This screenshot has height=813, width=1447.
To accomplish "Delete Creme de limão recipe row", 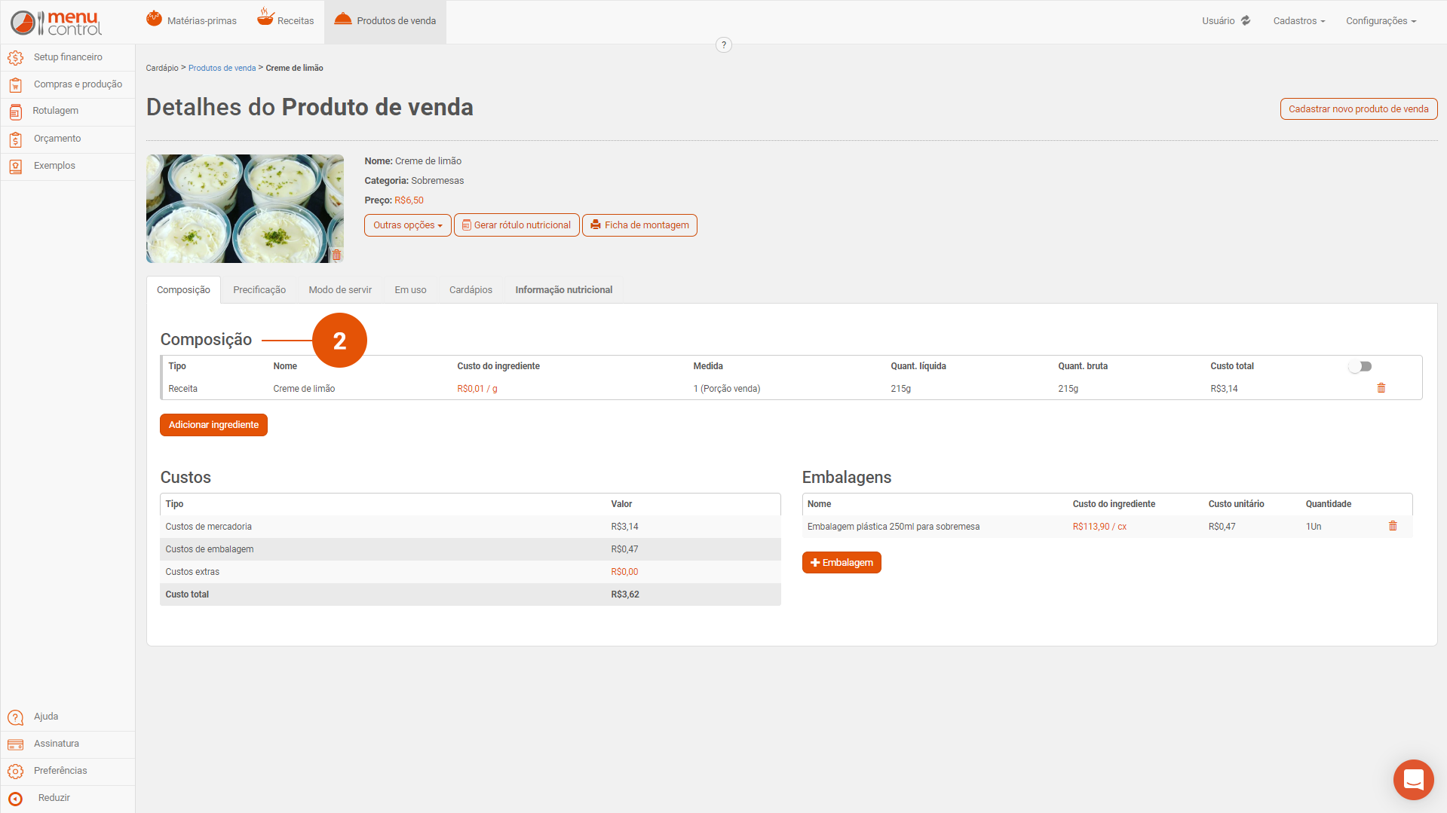I will 1381,388.
